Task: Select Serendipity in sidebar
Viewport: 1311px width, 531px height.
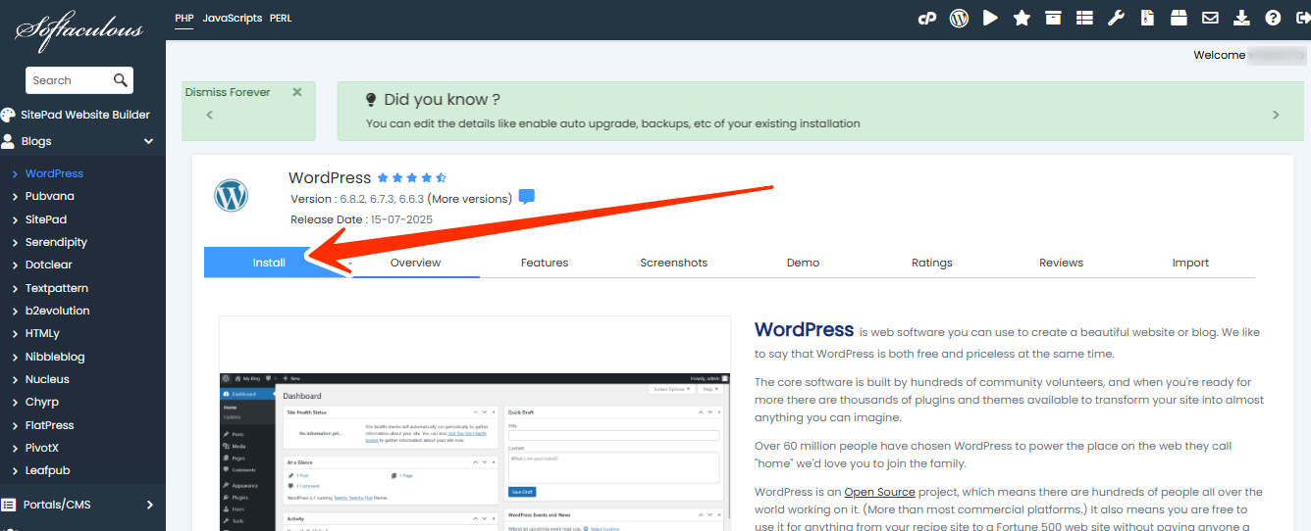Action: pyautogui.click(x=56, y=242)
